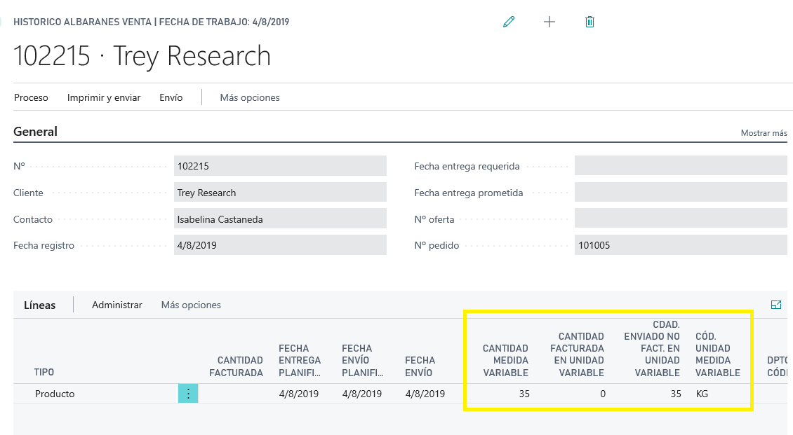Screen dimensions: 793x435
Task: Click the FECHA ENTREGA PLANIFI... column header
Action: (x=300, y=360)
